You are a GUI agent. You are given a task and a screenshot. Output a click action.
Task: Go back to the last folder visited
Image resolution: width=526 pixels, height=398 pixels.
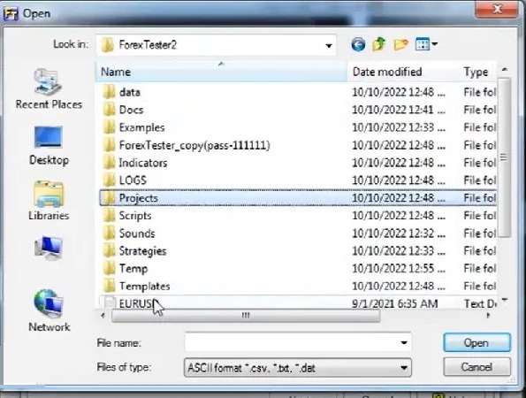pyautogui.click(x=358, y=44)
